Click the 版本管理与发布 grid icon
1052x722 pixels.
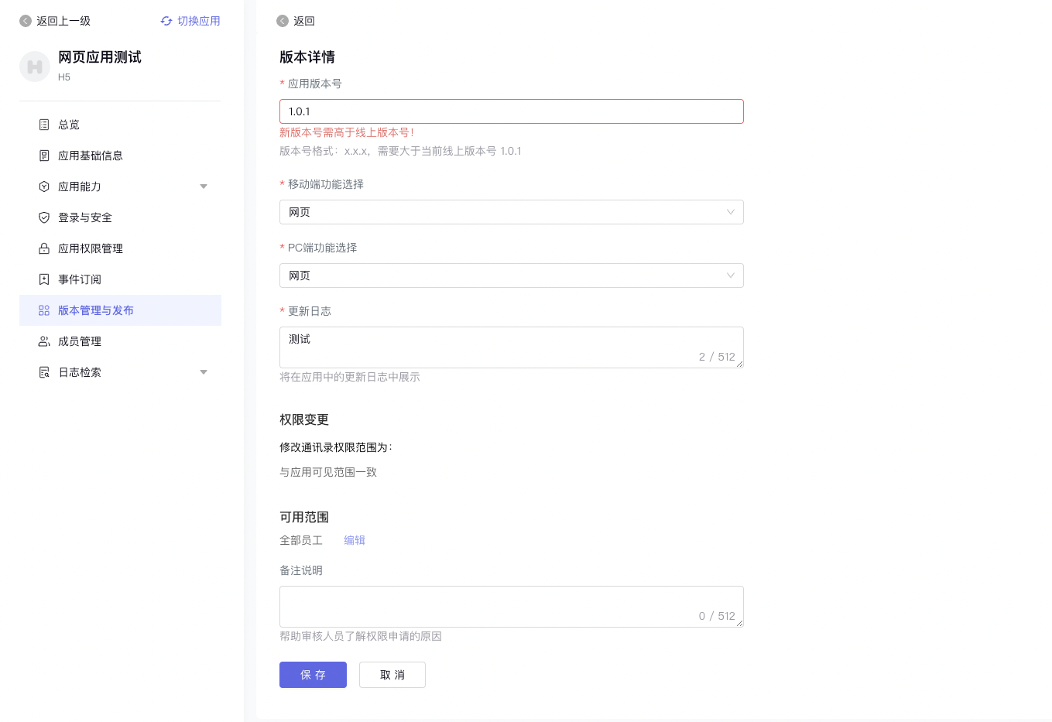[44, 310]
